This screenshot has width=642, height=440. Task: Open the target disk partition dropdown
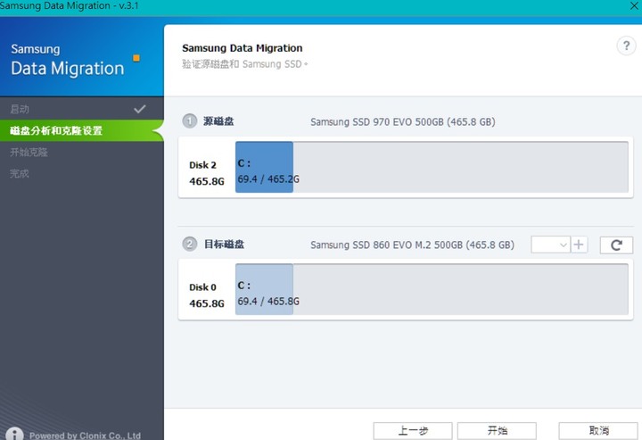tap(550, 245)
